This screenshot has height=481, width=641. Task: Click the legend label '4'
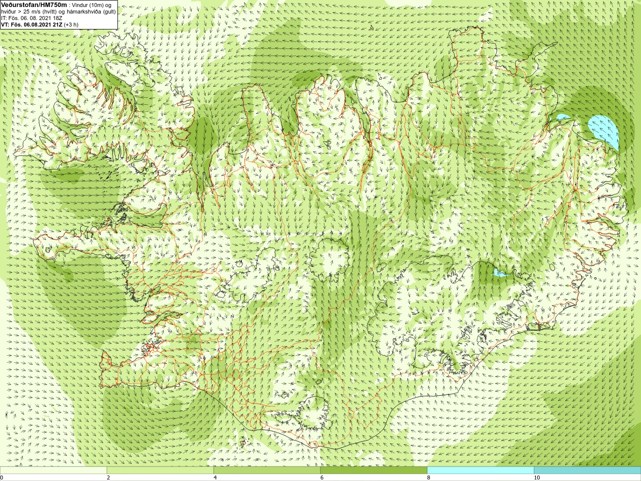[x=215, y=477]
